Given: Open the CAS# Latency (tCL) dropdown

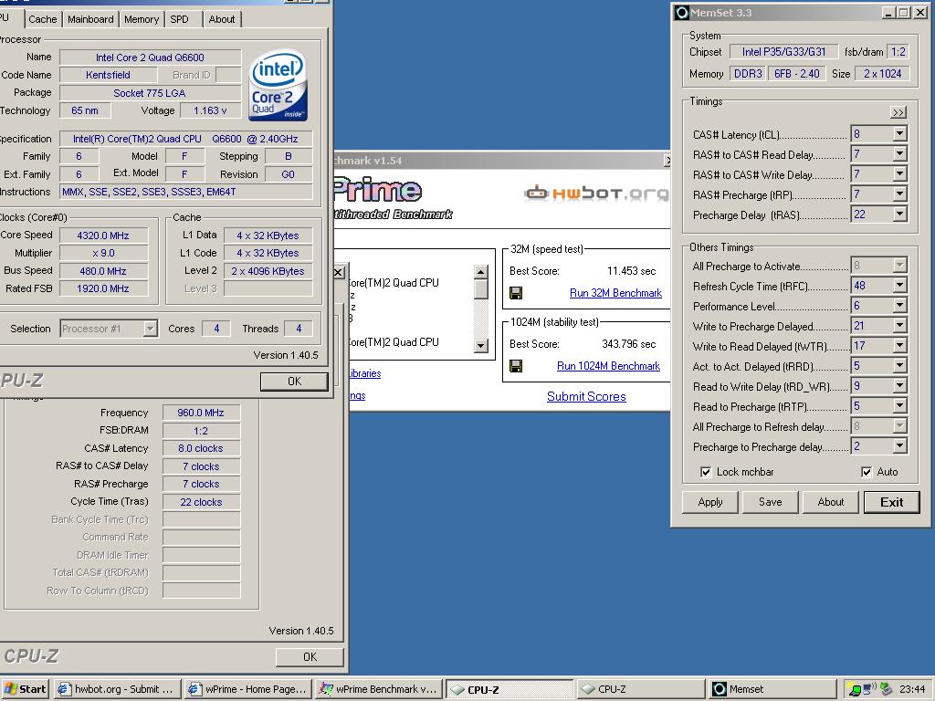Looking at the screenshot, I should pos(899,134).
